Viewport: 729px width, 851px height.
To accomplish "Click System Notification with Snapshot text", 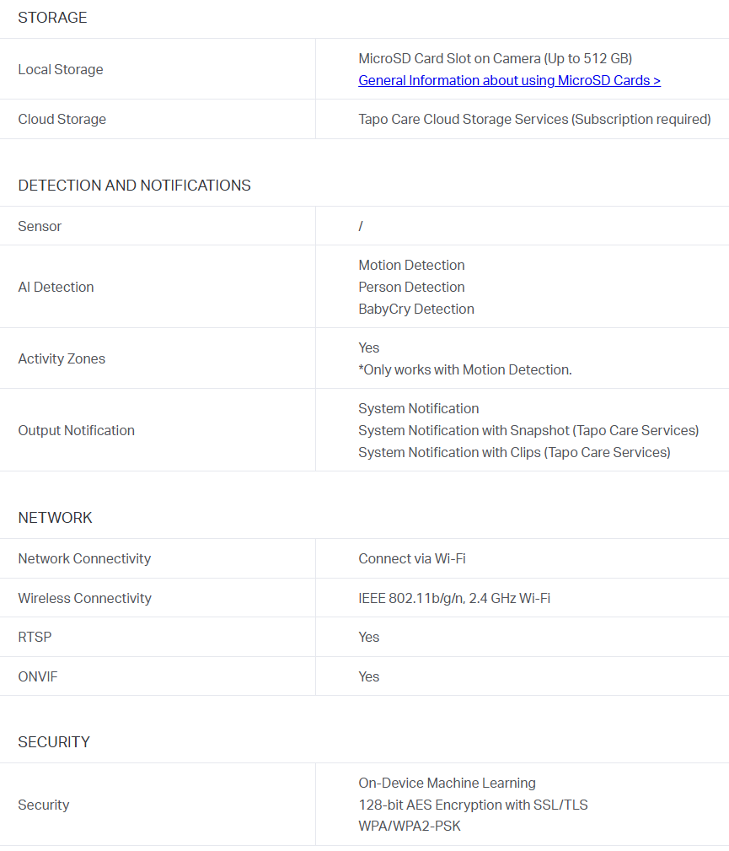I will [528, 430].
